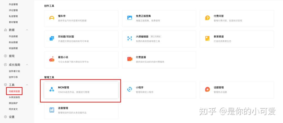This screenshot has height=123, width=283.
Task: Click text 提供实时互动的内容付费服务
Action: 150,62
